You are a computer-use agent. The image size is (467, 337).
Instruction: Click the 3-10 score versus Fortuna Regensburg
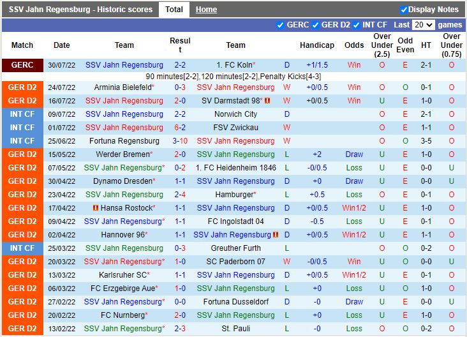pyautogui.click(x=180, y=141)
